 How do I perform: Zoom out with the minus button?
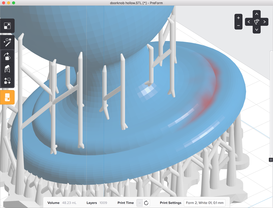[x=238, y=26]
